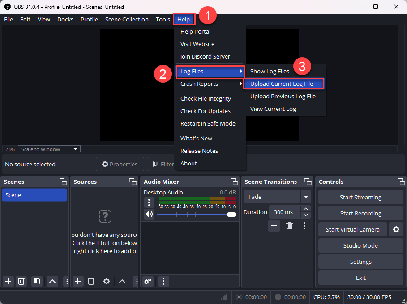Open the Desktop Audio three-dot options
The width and height of the screenshot is (407, 304).
tap(149, 202)
